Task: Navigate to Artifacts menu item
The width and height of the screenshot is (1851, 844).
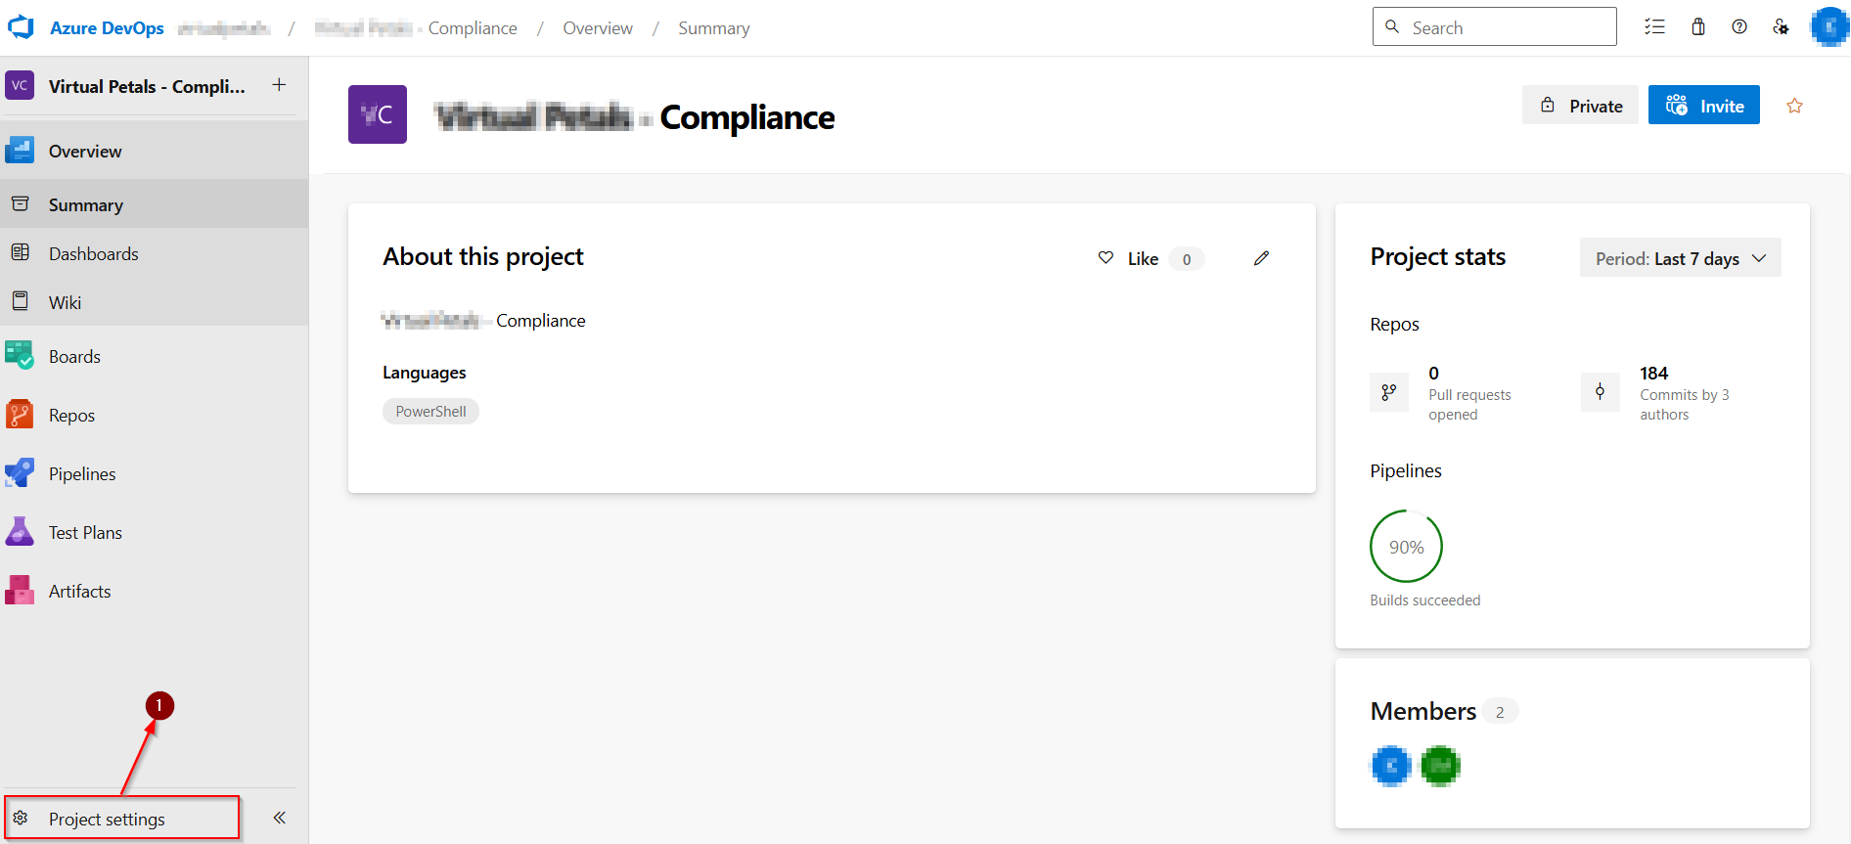Action: (155, 591)
